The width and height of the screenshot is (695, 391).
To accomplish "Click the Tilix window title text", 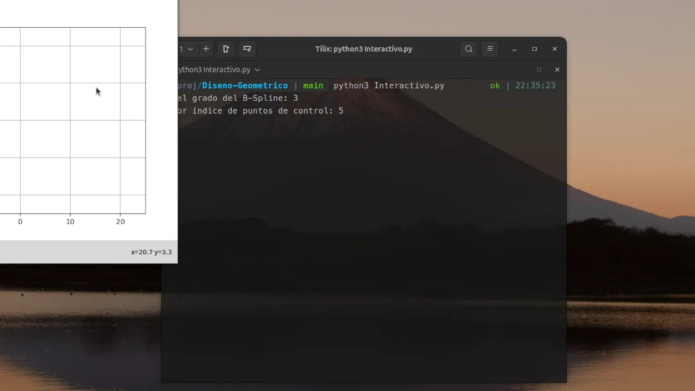I will 363,49.
